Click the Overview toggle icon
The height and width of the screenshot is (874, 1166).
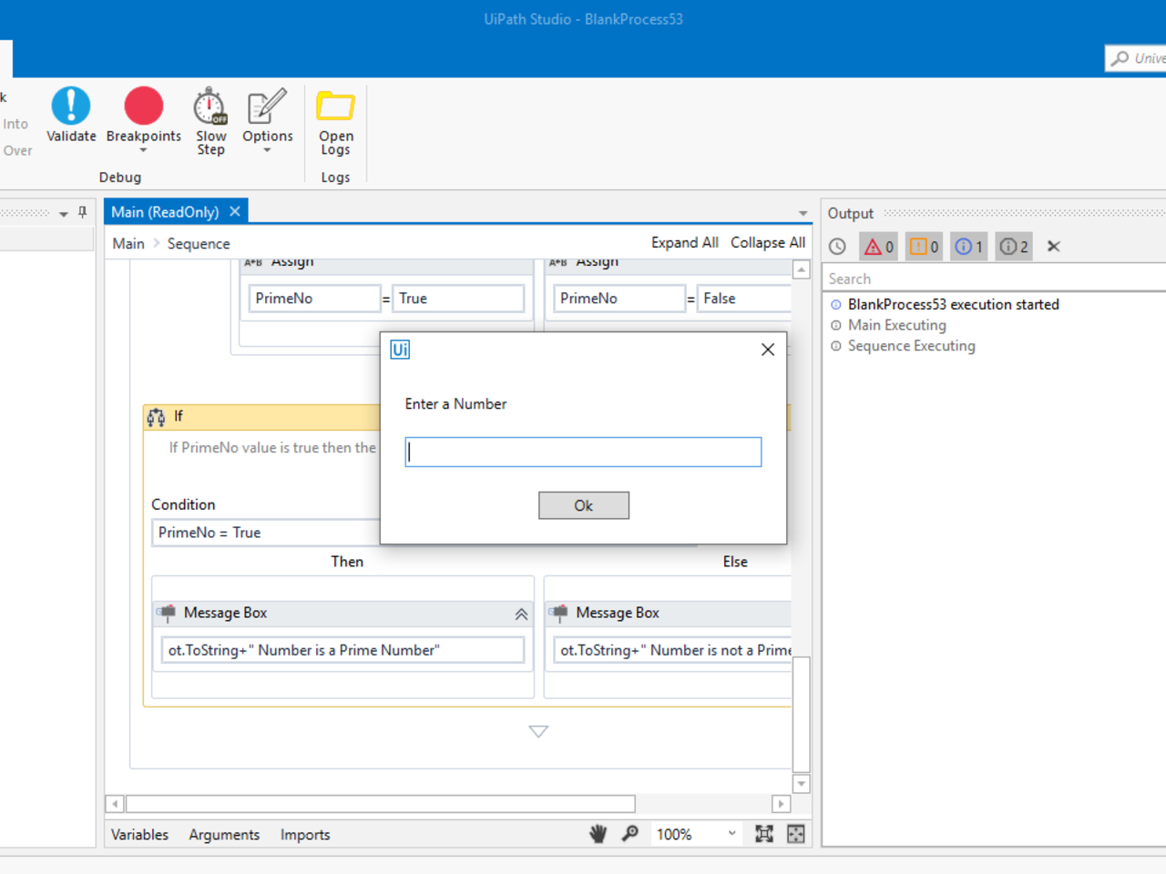(x=796, y=833)
